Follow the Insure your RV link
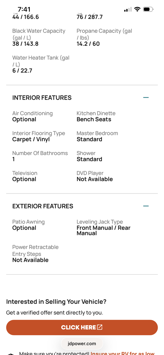 [x=123, y=354]
